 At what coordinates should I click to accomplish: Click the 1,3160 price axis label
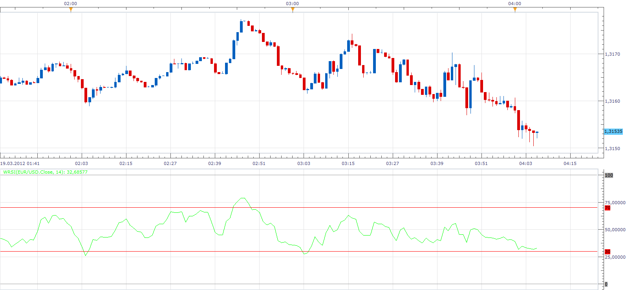(613, 101)
